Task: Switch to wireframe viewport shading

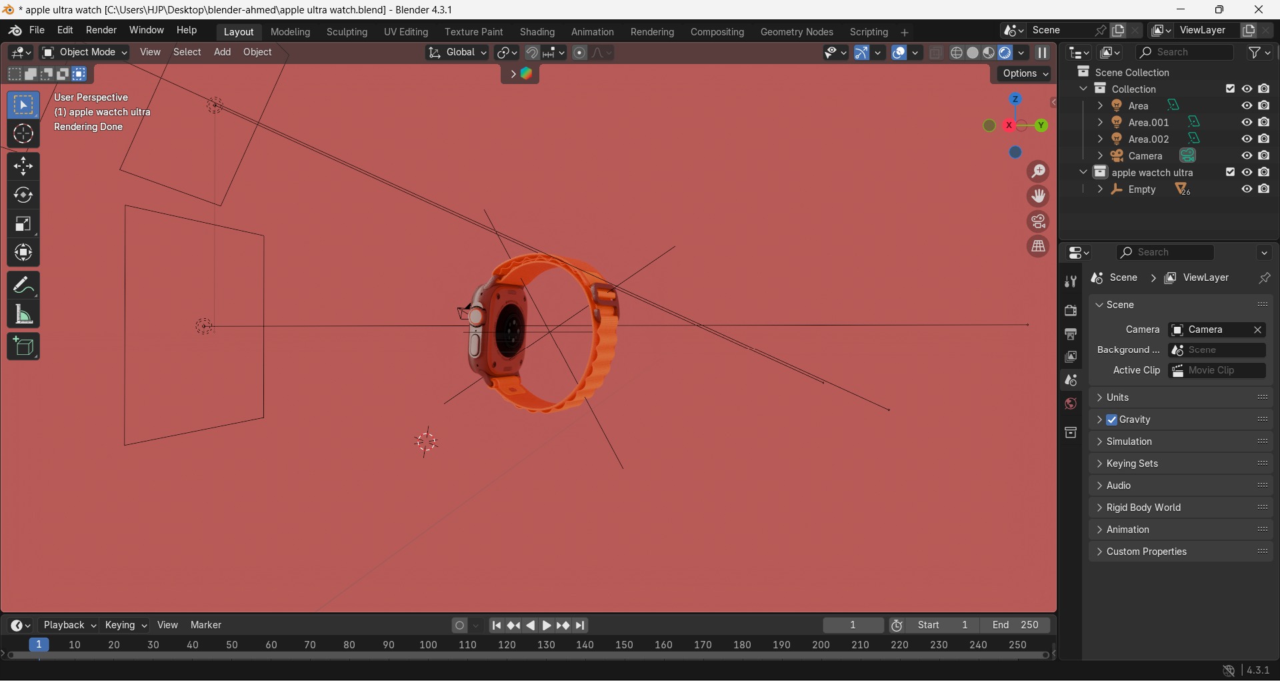Action: point(957,53)
